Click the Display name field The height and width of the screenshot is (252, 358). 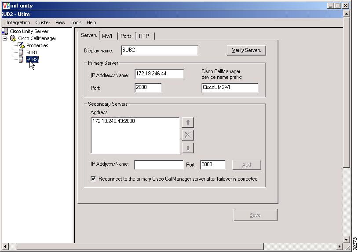[x=159, y=50]
